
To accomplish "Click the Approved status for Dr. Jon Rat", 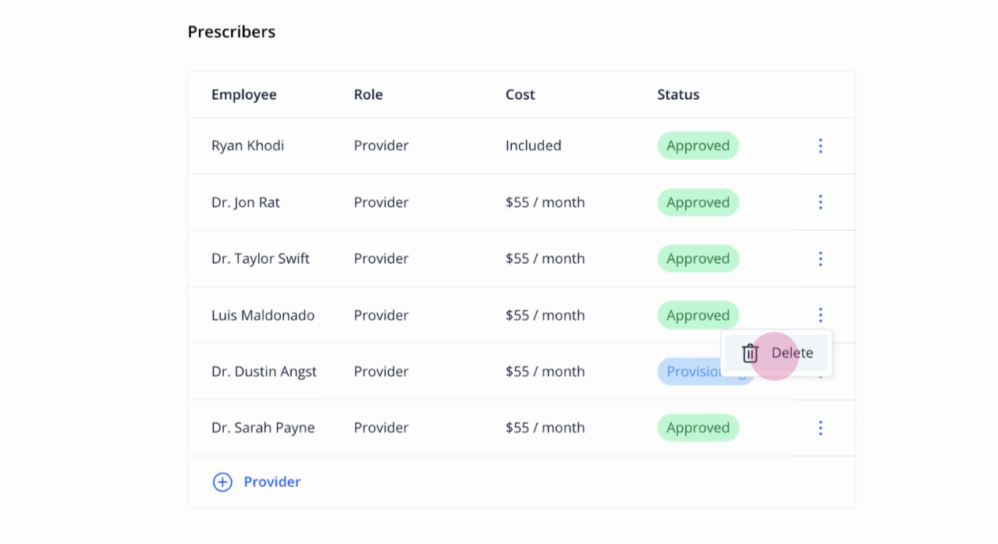I will pyautogui.click(x=698, y=202).
